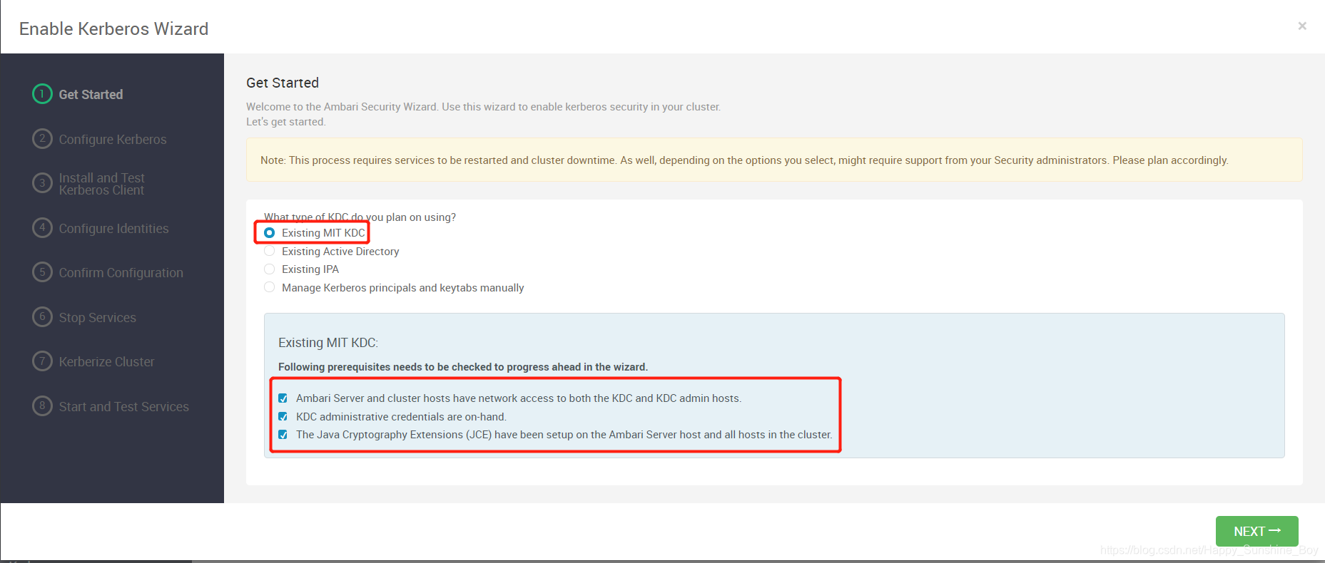Image resolution: width=1325 pixels, height=563 pixels.
Task: Click 'What type of KDC' question text
Action: click(360, 217)
